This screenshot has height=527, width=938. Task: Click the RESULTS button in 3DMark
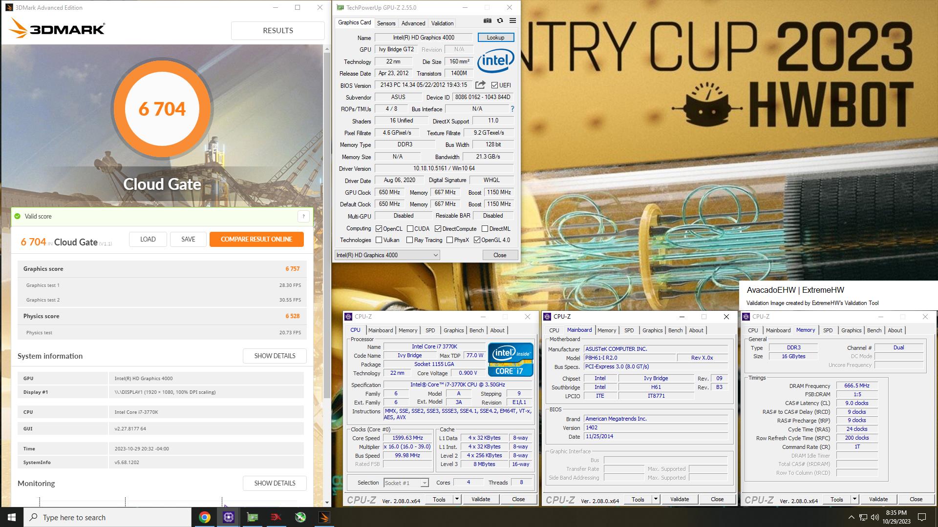[x=277, y=30]
